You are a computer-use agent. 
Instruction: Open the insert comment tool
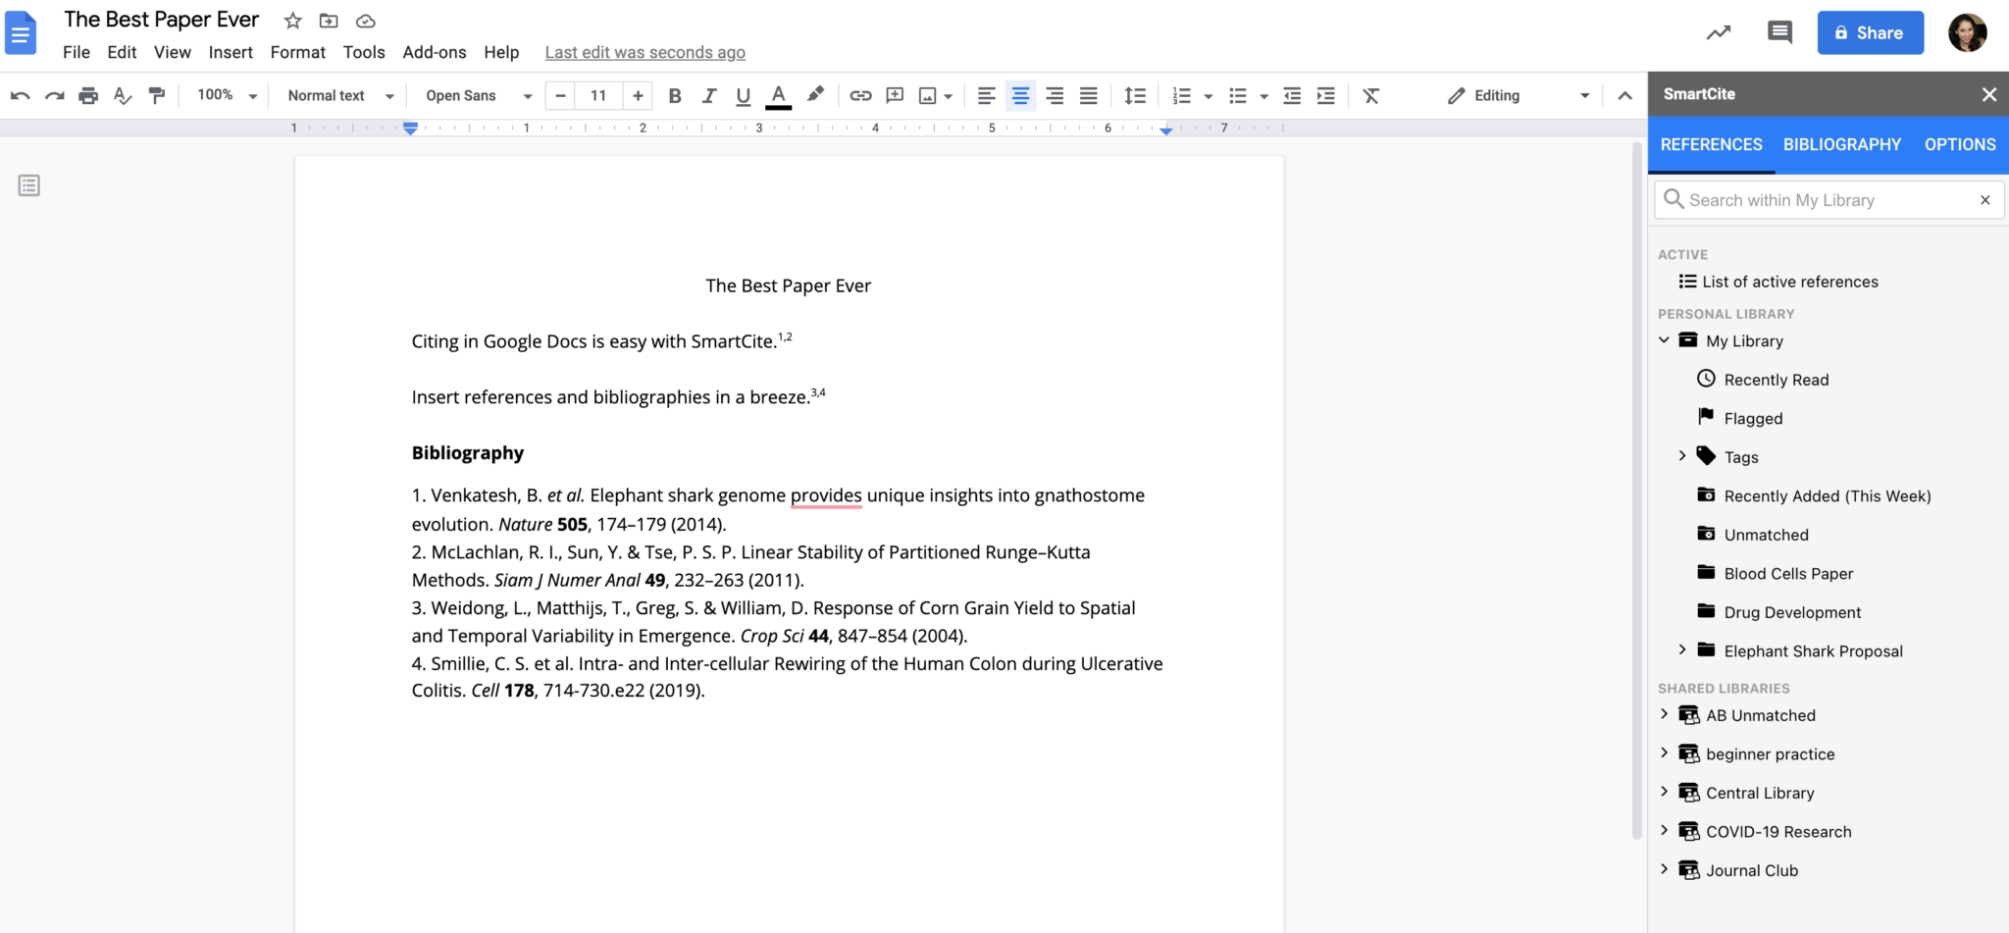pyautogui.click(x=894, y=95)
